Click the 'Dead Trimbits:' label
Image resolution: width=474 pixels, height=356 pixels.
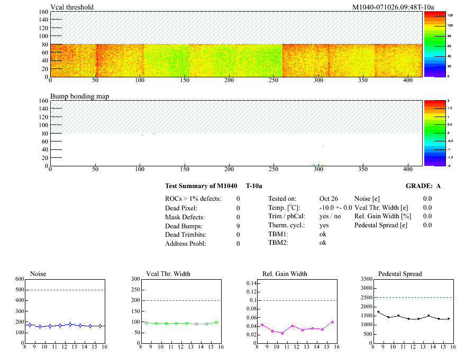pyautogui.click(x=186, y=235)
